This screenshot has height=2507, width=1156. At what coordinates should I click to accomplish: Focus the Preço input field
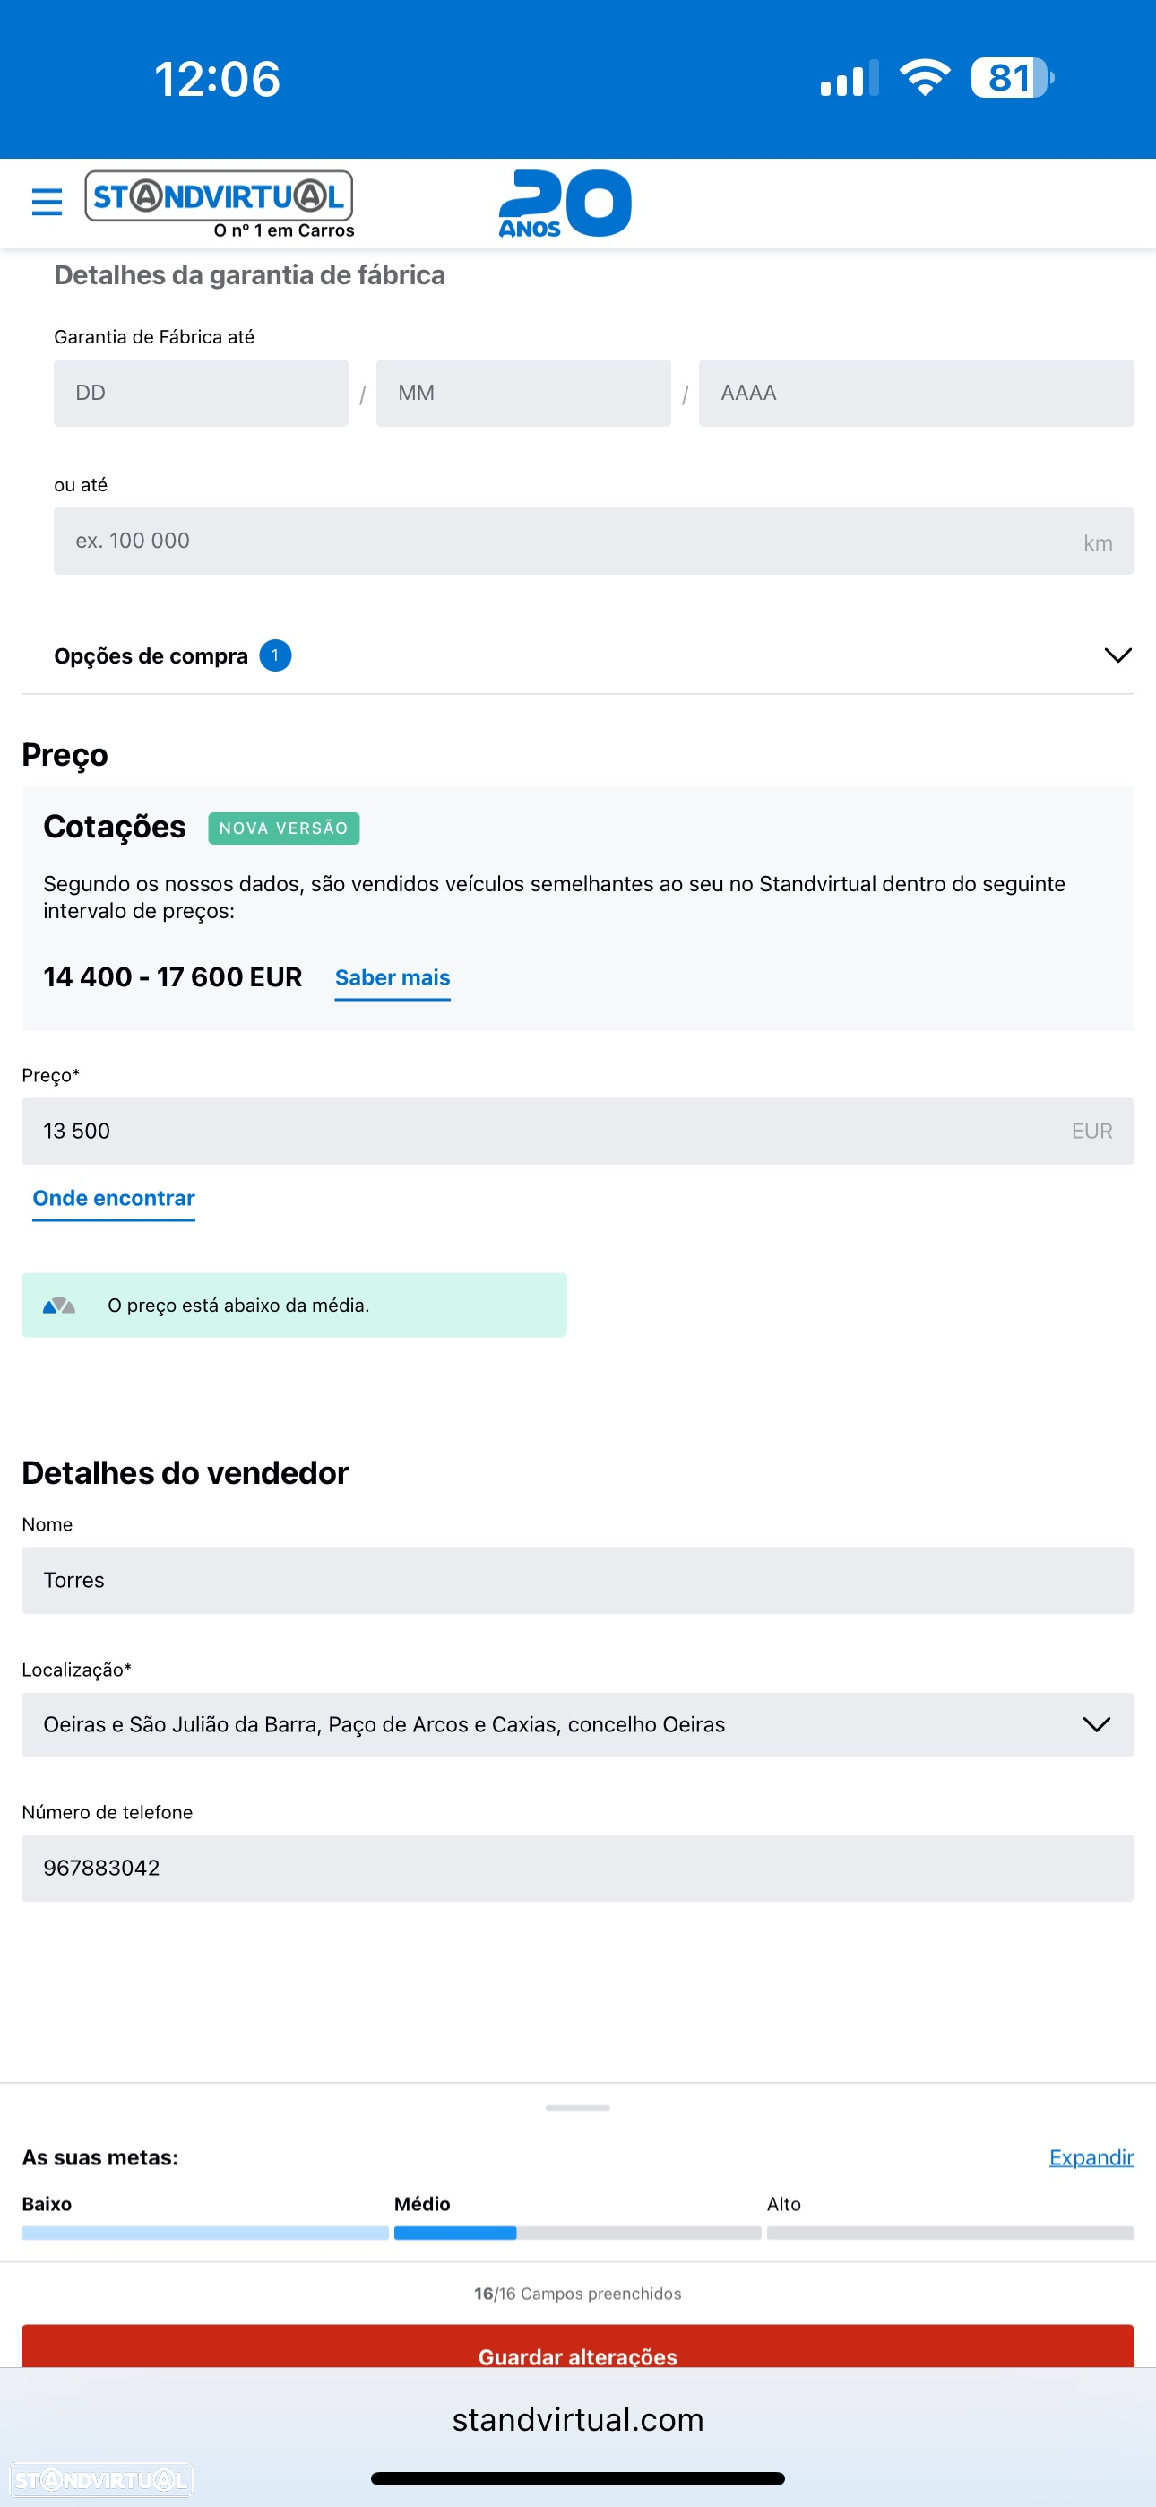coord(578,1131)
